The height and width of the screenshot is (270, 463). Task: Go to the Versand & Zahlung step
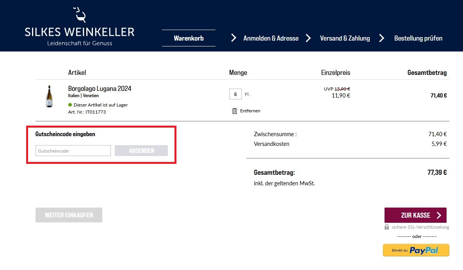point(345,38)
